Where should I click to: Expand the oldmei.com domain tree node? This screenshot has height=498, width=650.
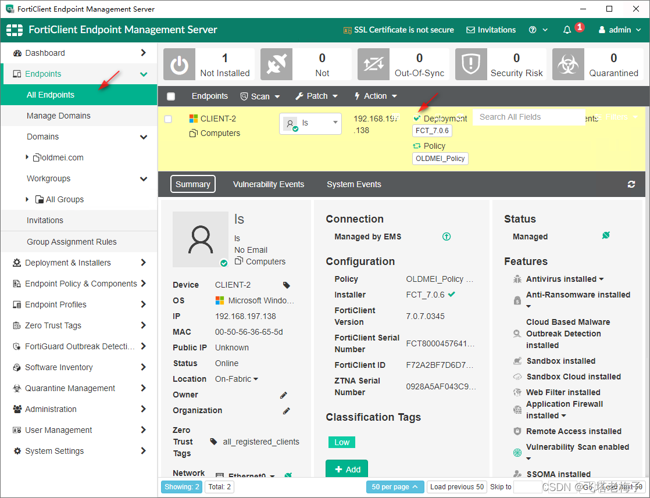(x=27, y=157)
